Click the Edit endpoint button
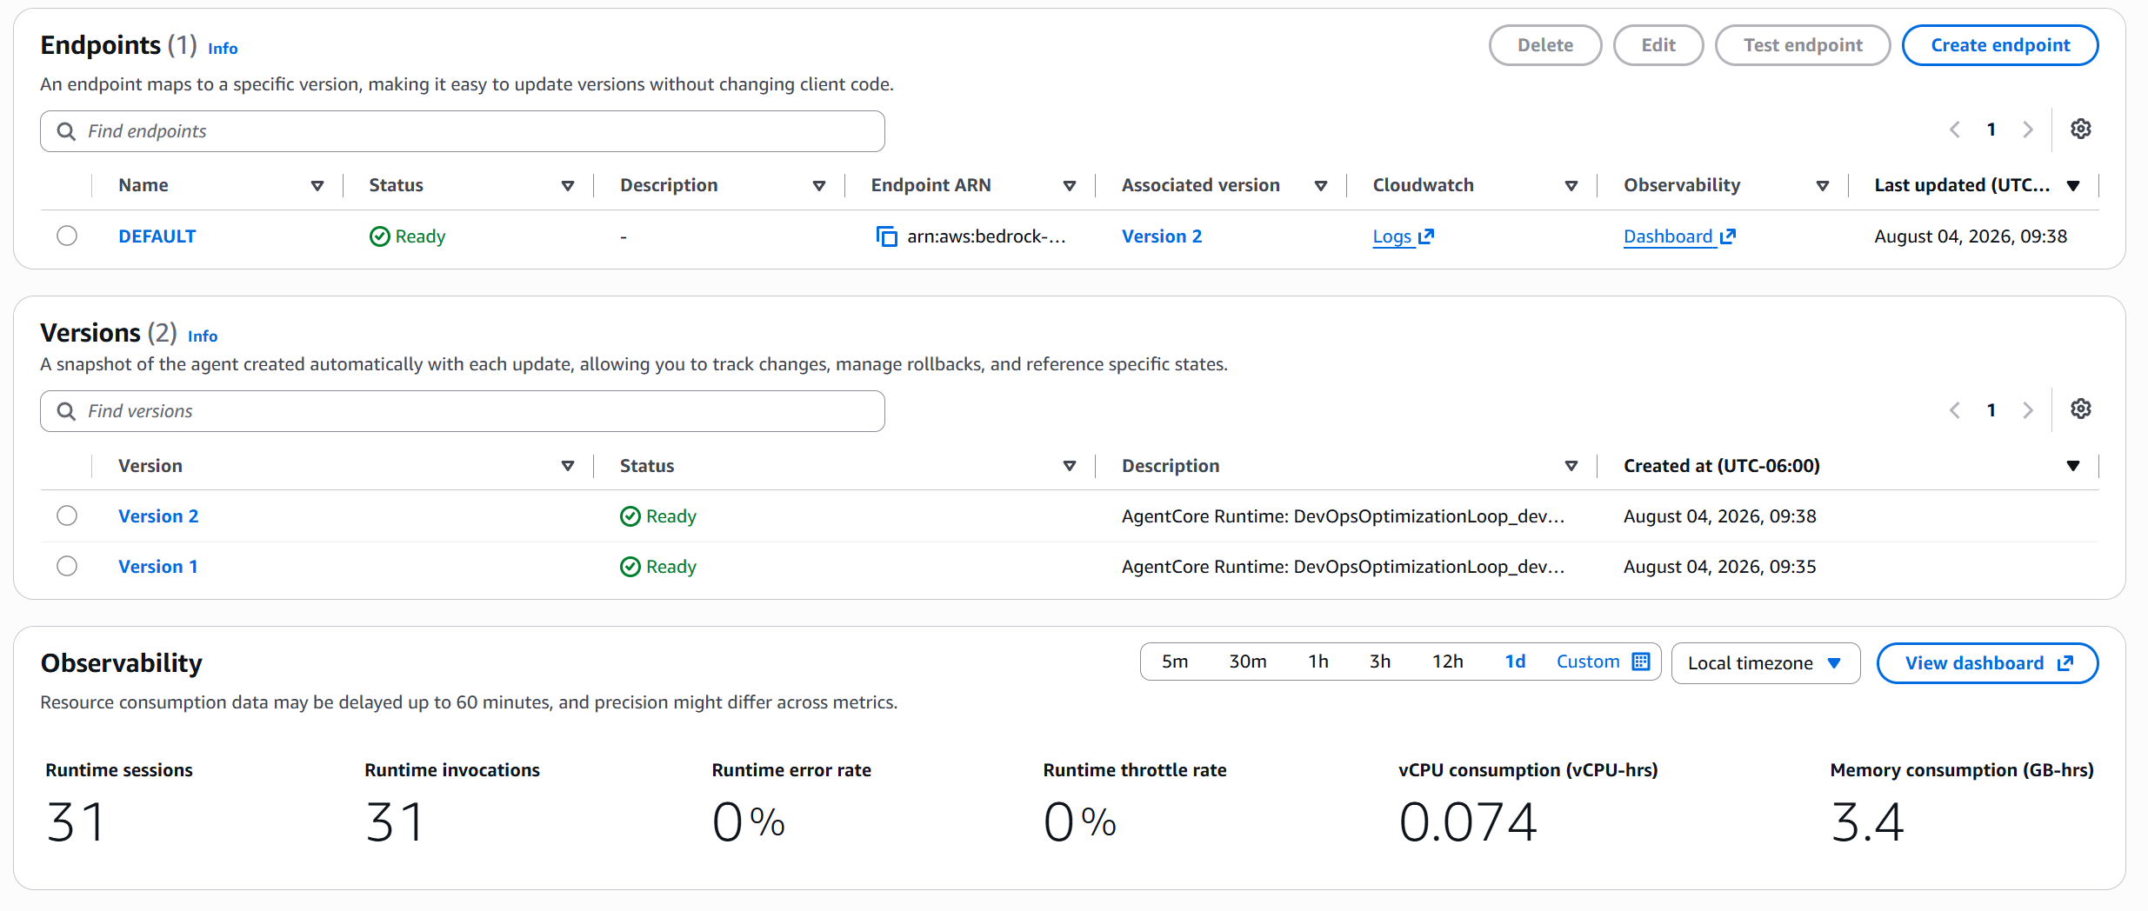The image size is (2148, 911). 1658,45
